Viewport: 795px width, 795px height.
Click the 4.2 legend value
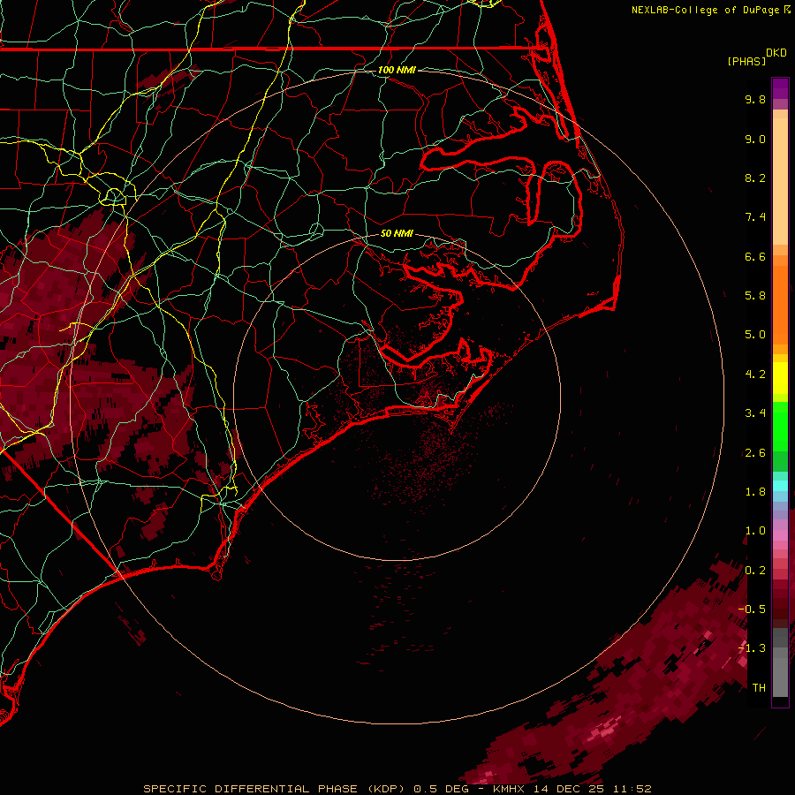click(x=755, y=375)
